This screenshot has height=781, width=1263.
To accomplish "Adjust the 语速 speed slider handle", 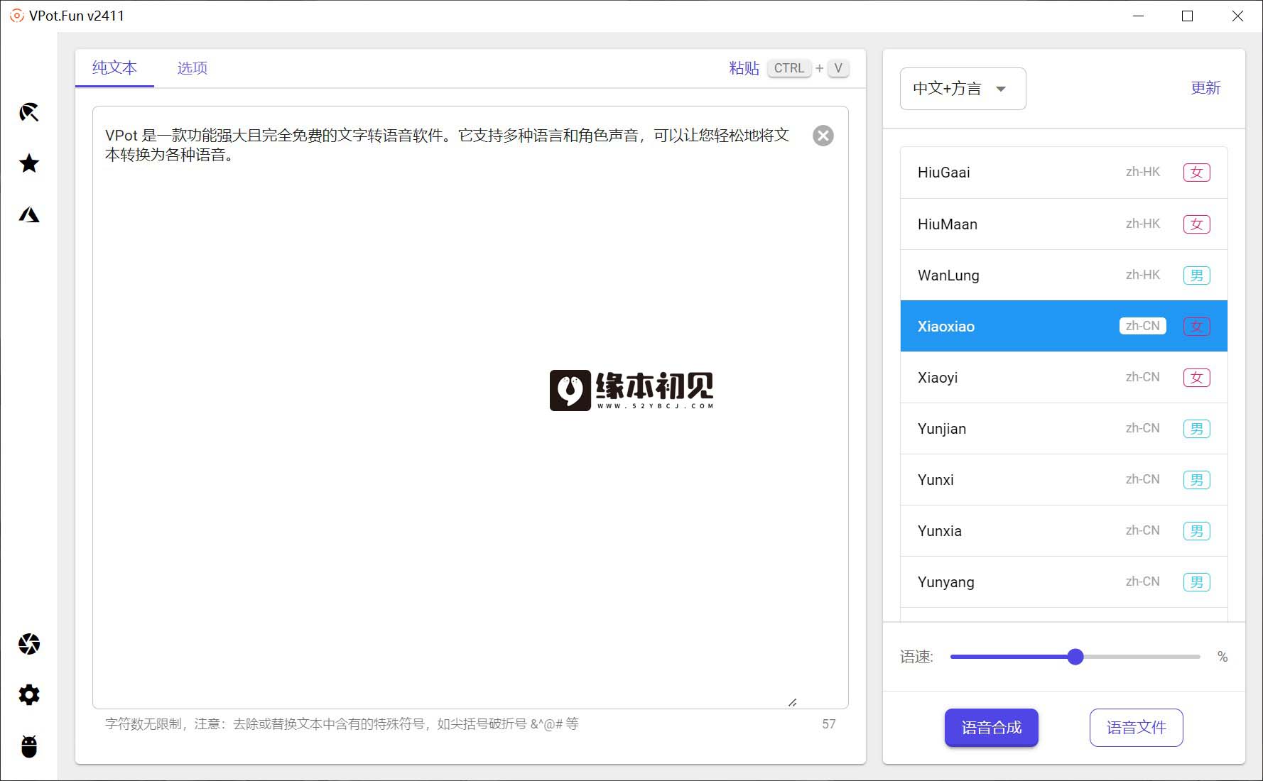I will point(1075,657).
